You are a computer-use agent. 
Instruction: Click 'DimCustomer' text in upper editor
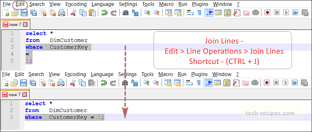(x=68, y=40)
